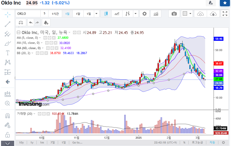231x146 pixels.
Task: Set date range to 7일
Action: pyautogui.click(x=53, y=142)
